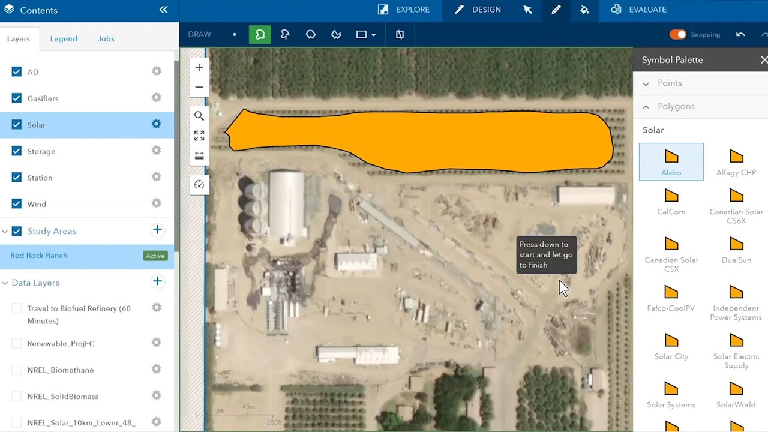Image resolution: width=768 pixels, height=432 pixels.
Task: Close the Symbol Palette panel
Action: 763,60
